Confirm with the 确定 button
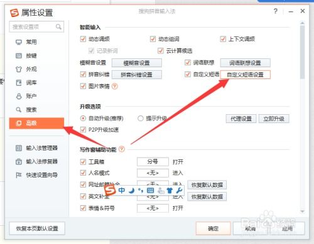 (214, 228)
